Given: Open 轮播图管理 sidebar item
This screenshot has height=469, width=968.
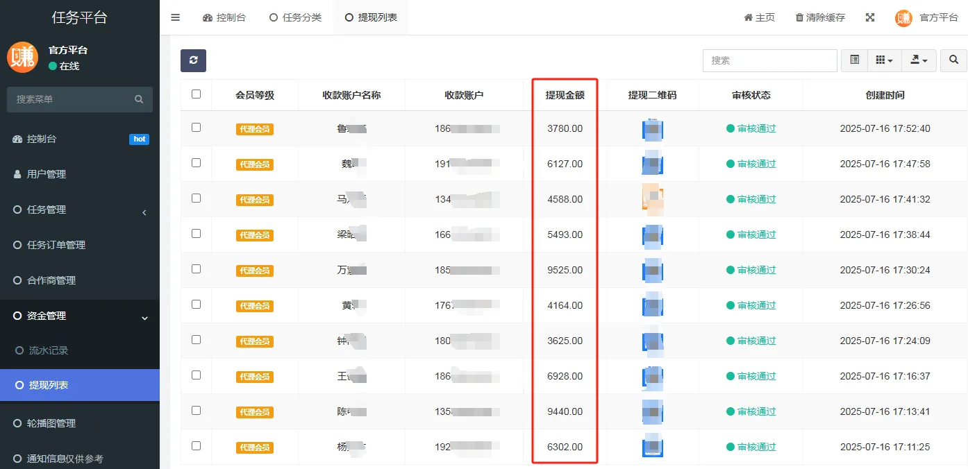Looking at the screenshot, I should tap(80, 423).
